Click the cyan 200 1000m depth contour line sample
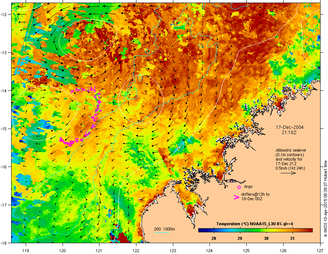The height and width of the screenshot is (254, 328). (161, 232)
